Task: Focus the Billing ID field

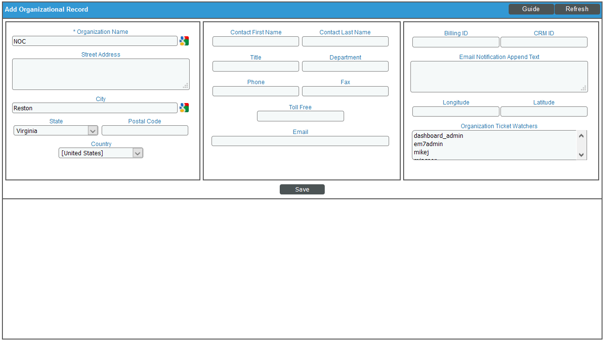Action: [x=456, y=42]
